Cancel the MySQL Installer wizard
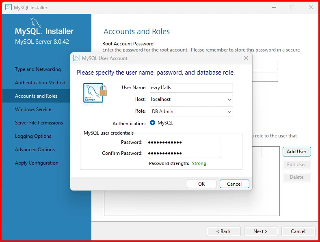This screenshot has width=320, height=242. (x=298, y=231)
